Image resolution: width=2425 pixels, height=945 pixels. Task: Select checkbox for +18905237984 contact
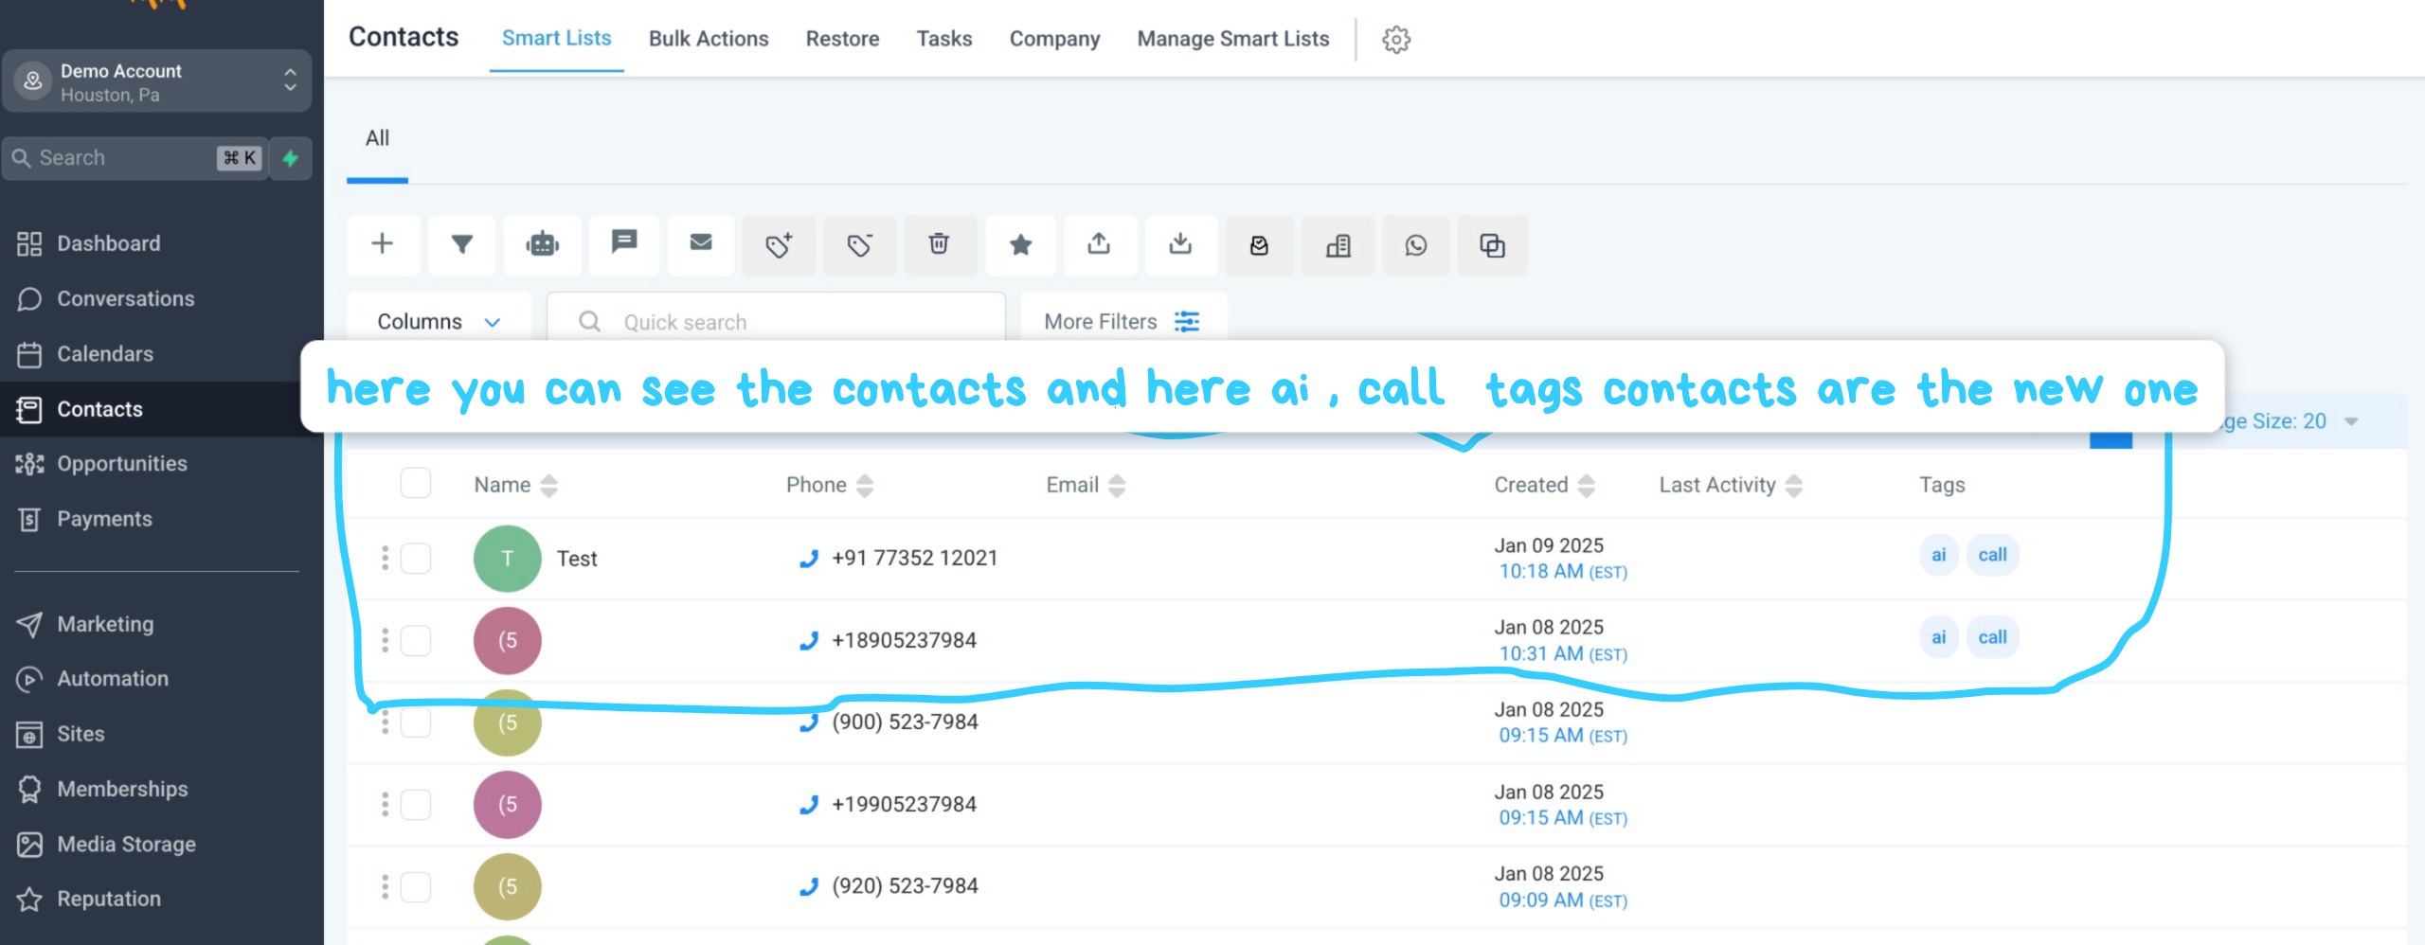point(416,641)
